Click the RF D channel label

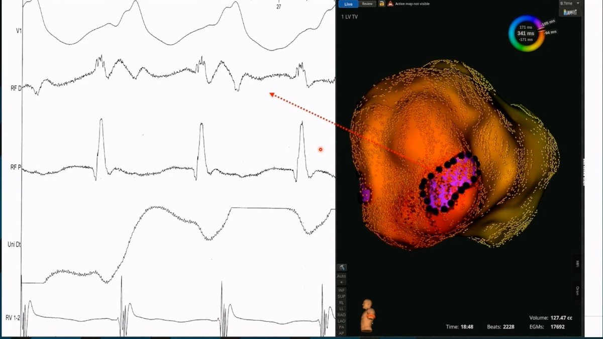click(16, 89)
